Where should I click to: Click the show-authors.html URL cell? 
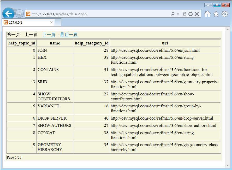point(165,125)
